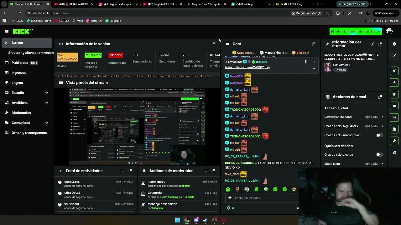This screenshot has height=225, width=401.
Task: Expand the Analíticas sidebar section
Action: tap(47, 103)
